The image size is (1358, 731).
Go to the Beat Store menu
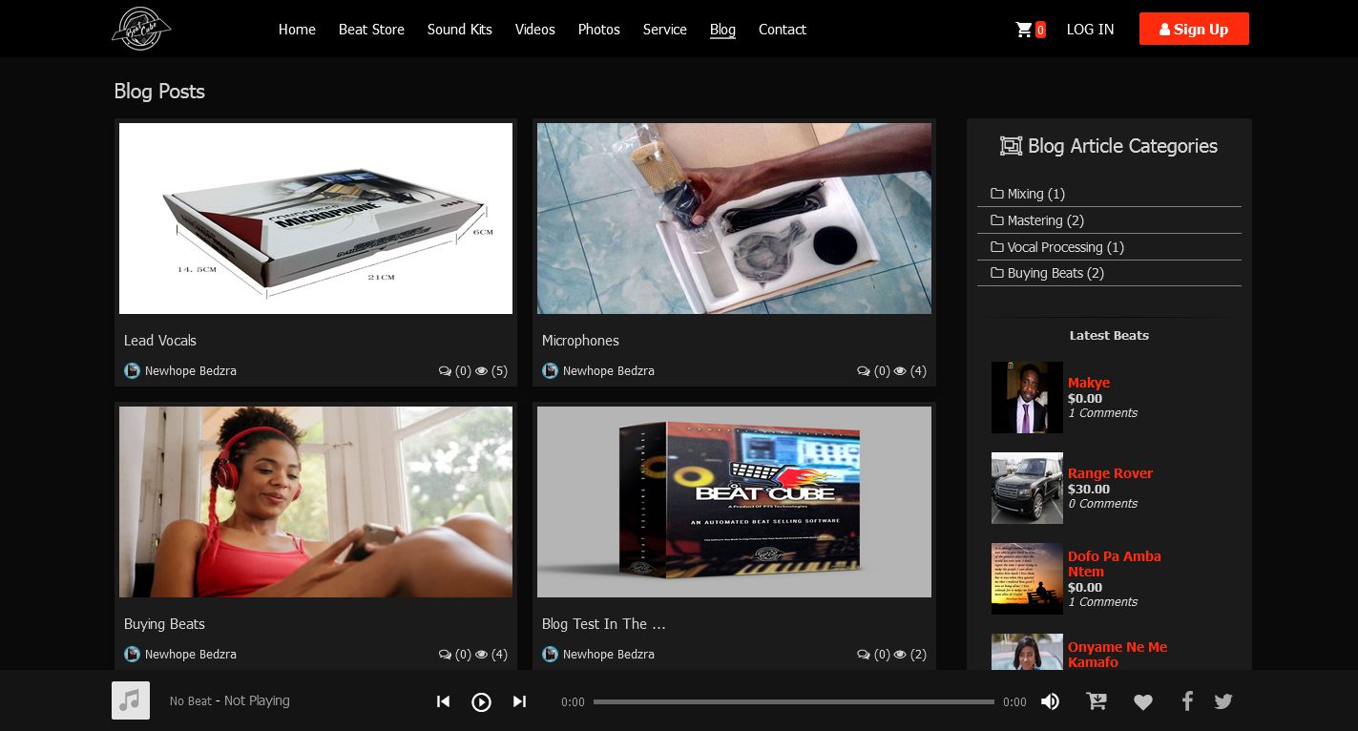[371, 30]
